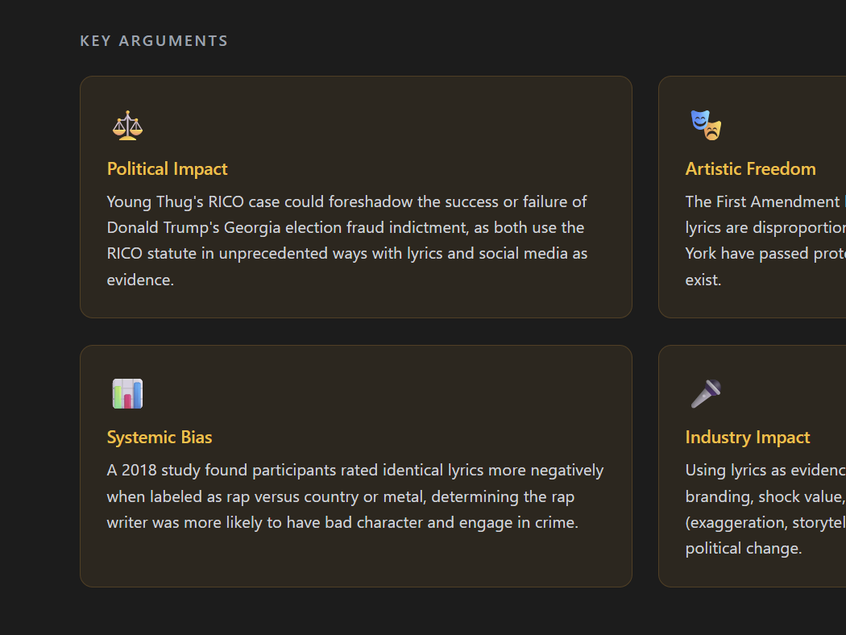The image size is (846, 635).
Task: Click the scales of justice icon
Action: click(x=127, y=126)
